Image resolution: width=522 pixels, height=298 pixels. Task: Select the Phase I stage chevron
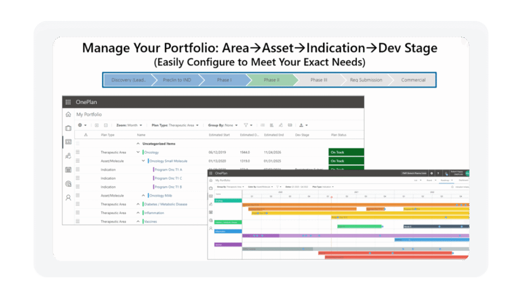click(224, 80)
